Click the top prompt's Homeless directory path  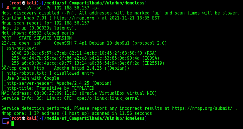click(94, 3)
